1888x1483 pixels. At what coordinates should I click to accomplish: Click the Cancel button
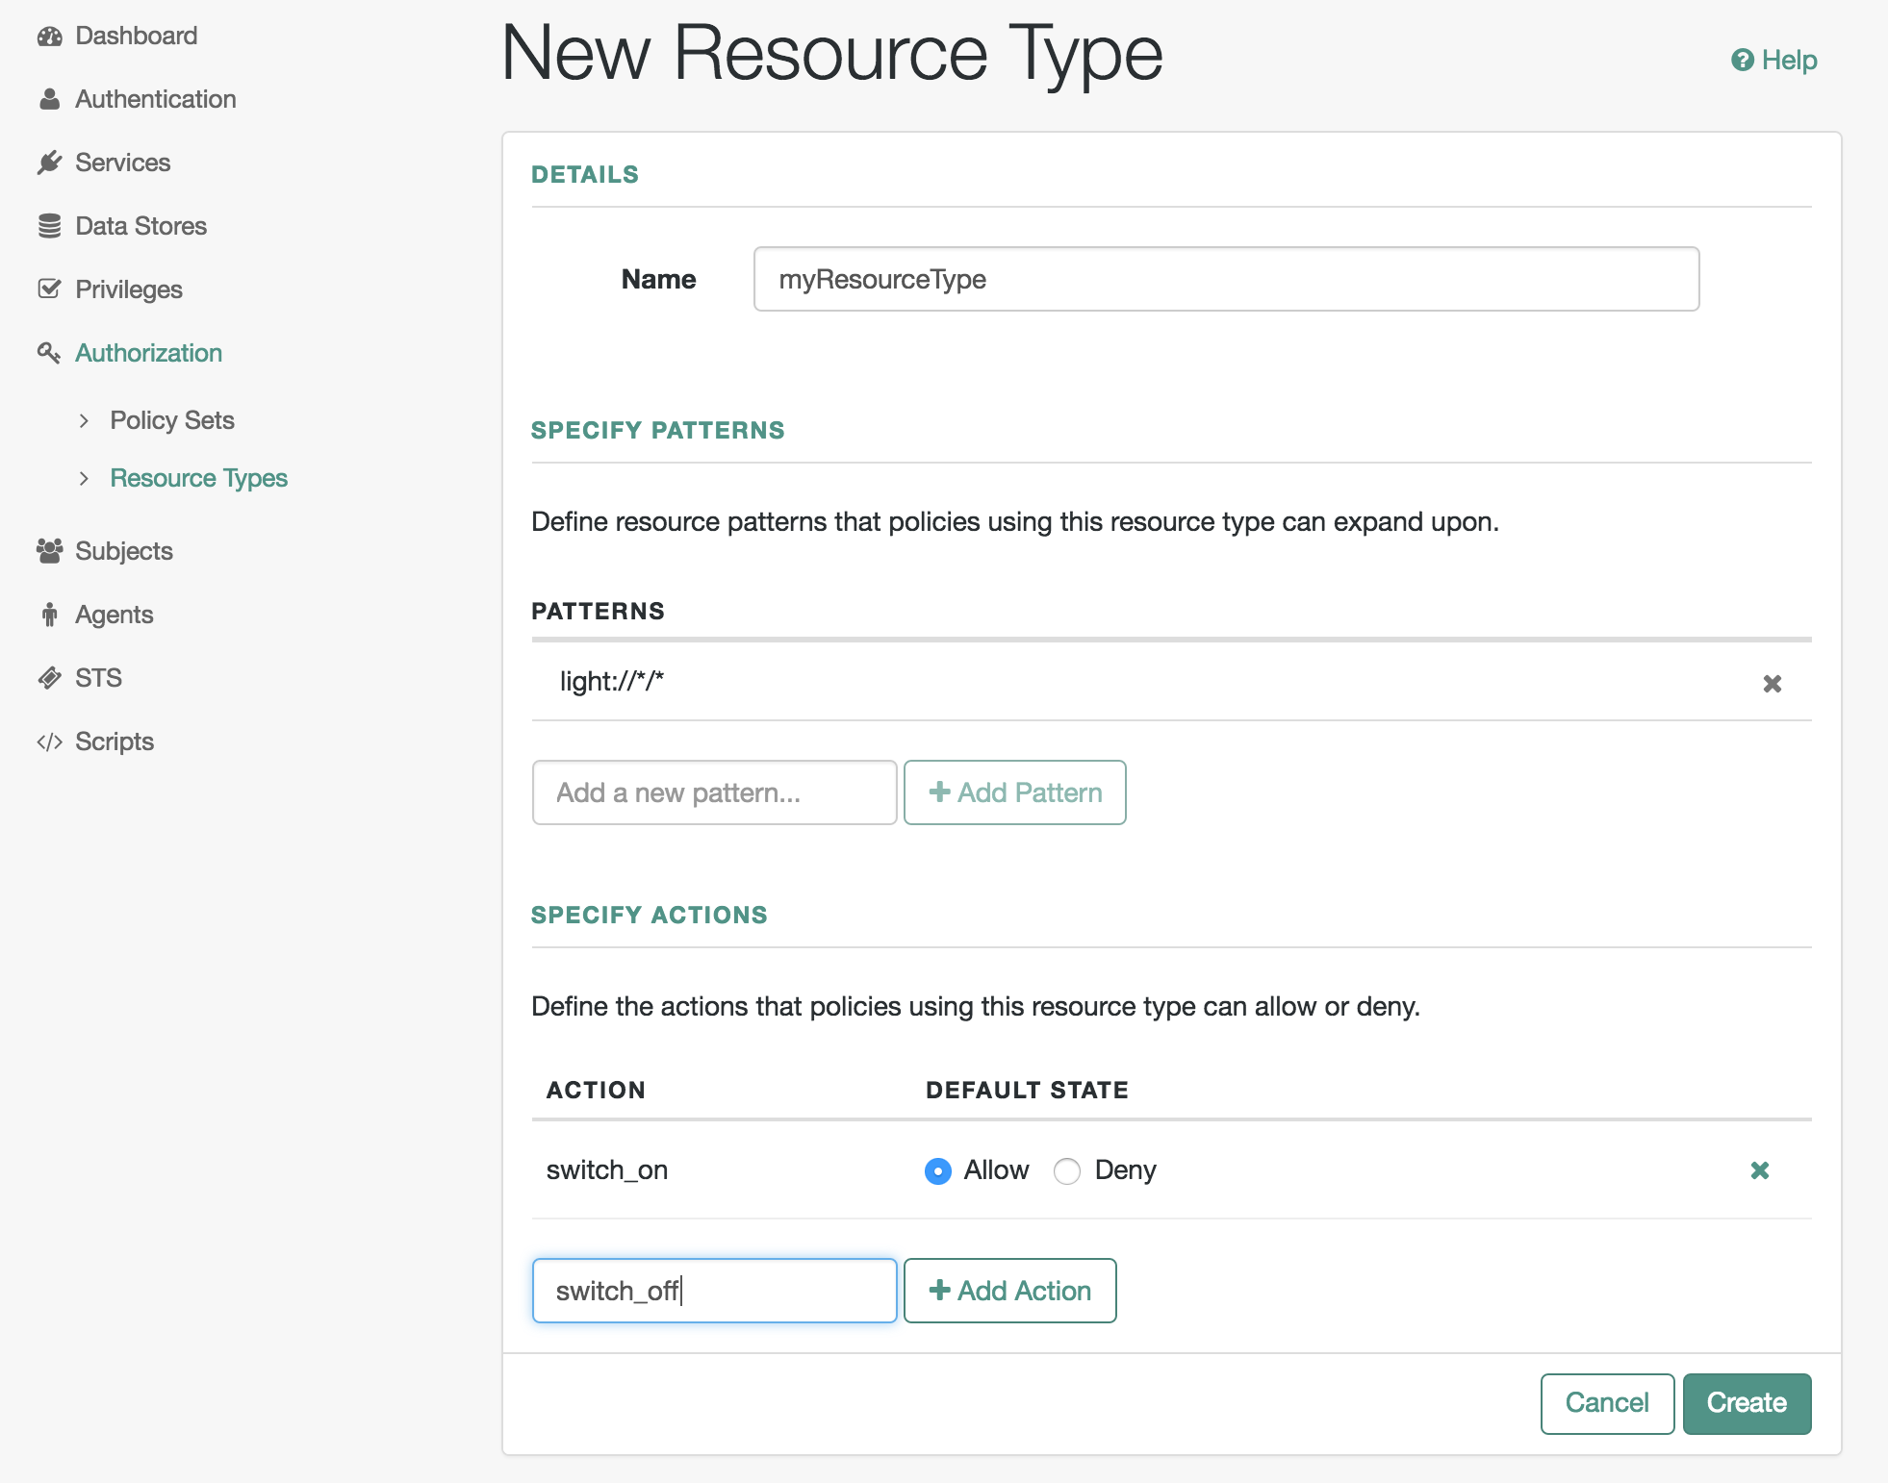pyautogui.click(x=1607, y=1403)
